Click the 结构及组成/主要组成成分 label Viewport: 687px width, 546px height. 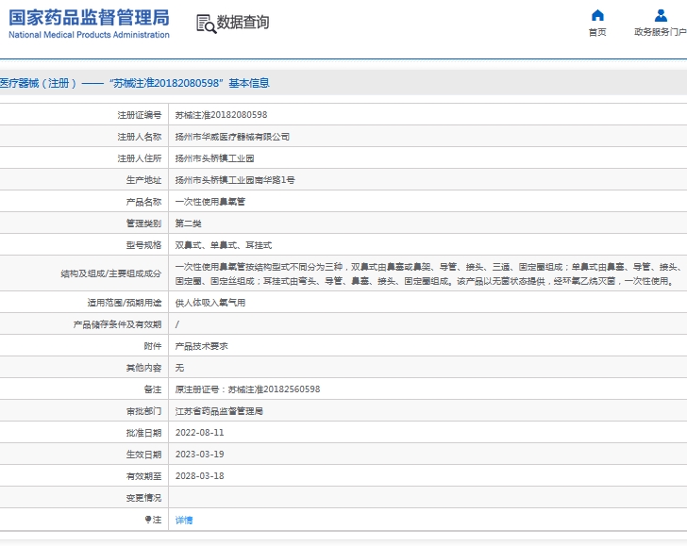(110, 274)
